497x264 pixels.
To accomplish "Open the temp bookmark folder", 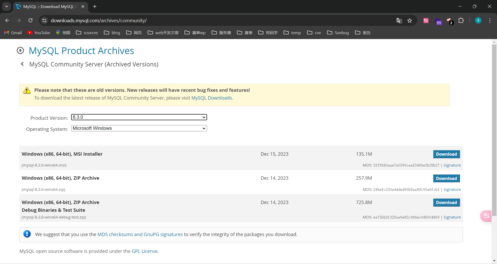I will (x=292, y=33).
